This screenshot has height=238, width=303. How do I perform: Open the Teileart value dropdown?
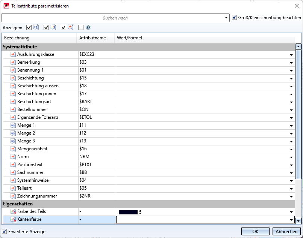291,189
